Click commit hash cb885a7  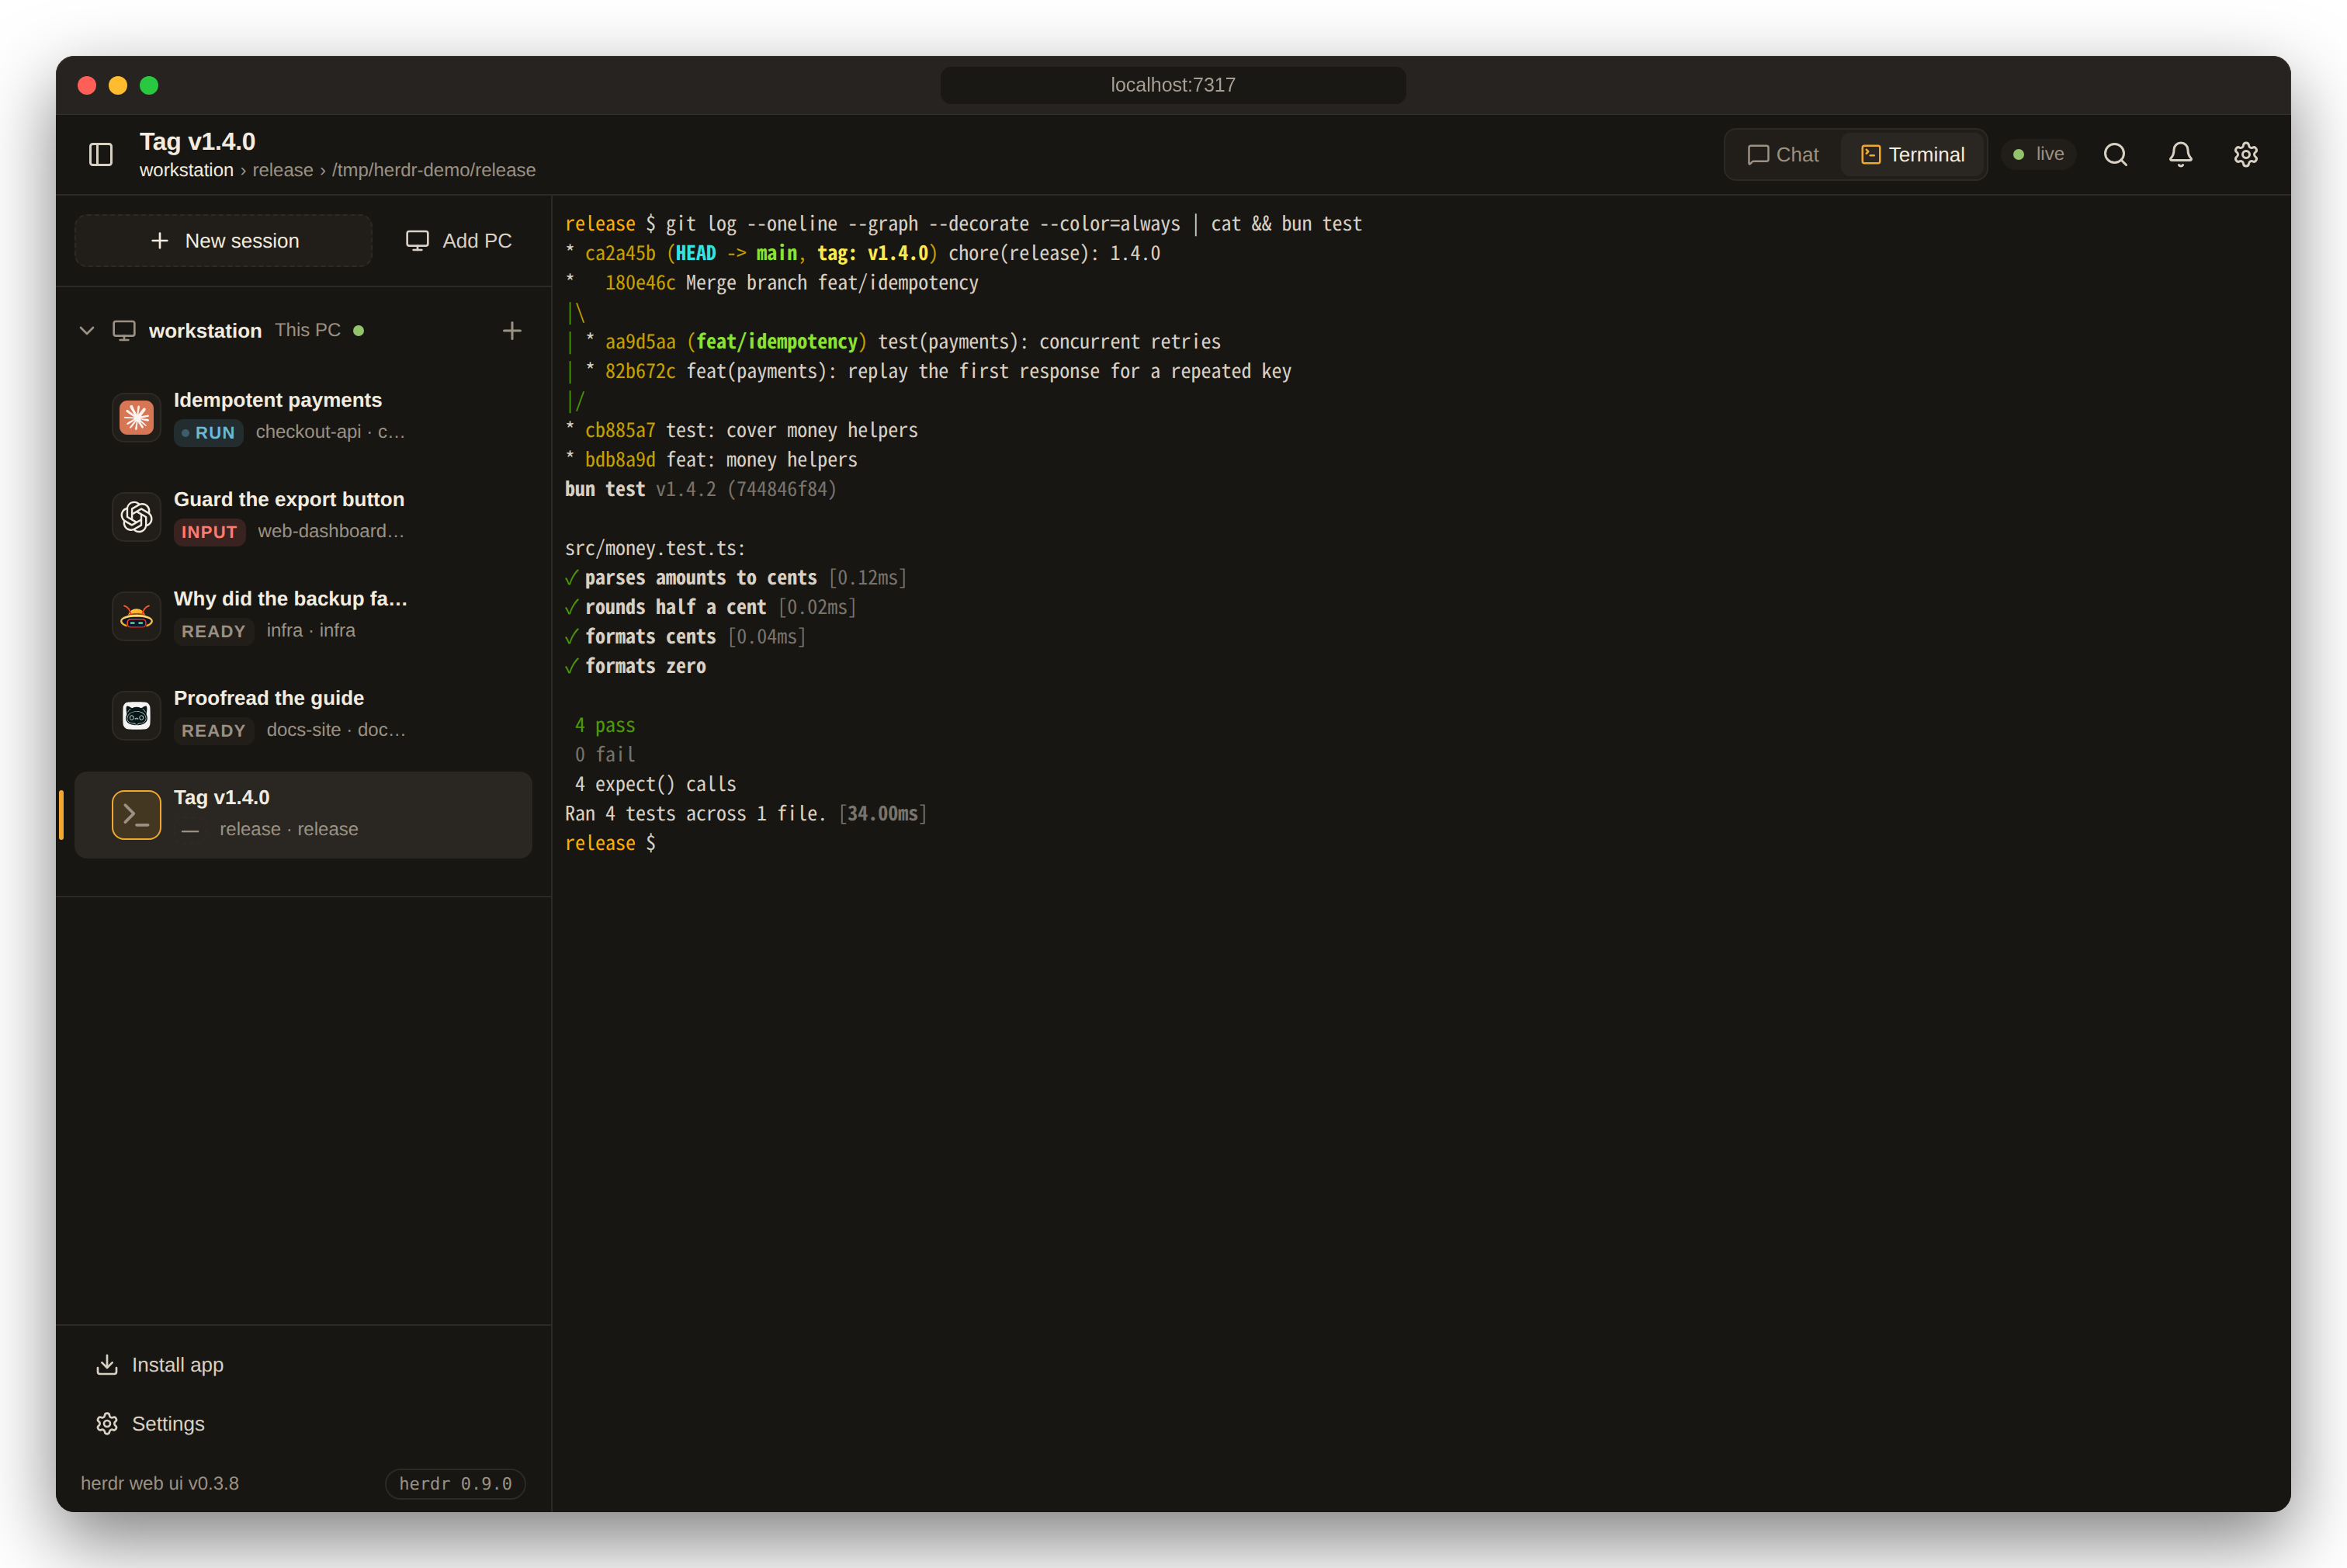(620, 430)
